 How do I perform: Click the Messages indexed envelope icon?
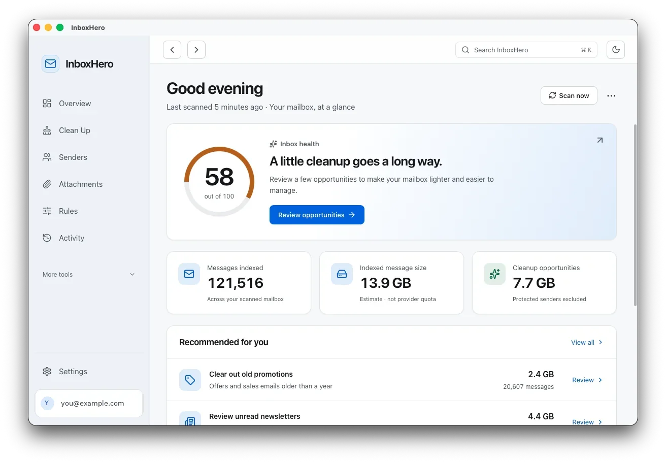pyautogui.click(x=189, y=274)
